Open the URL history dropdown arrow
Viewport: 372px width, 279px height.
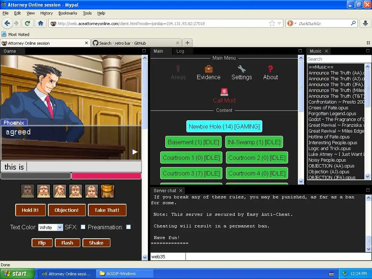pyautogui.click(x=279, y=23)
